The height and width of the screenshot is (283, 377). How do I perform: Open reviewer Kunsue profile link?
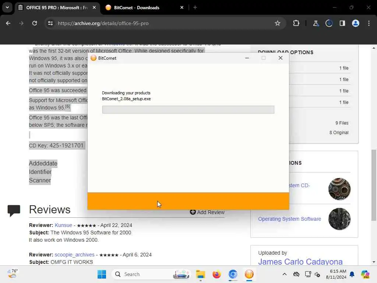click(x=63, y=225)
